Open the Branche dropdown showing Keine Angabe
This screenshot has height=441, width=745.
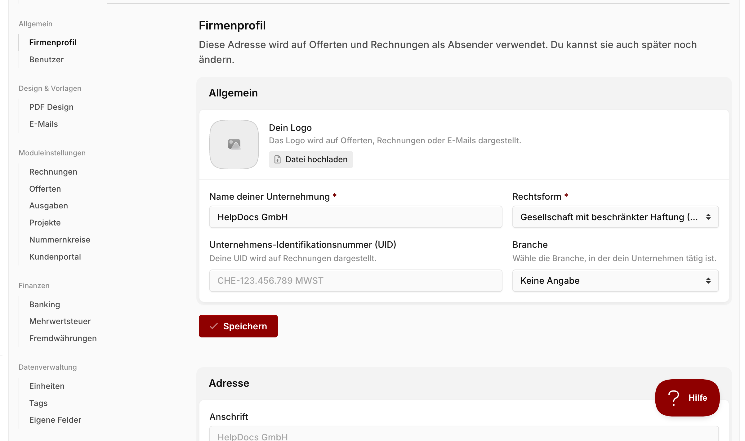[x=615, y=281]
